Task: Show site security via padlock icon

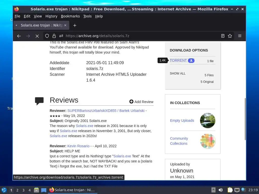Action: (54, 36)
